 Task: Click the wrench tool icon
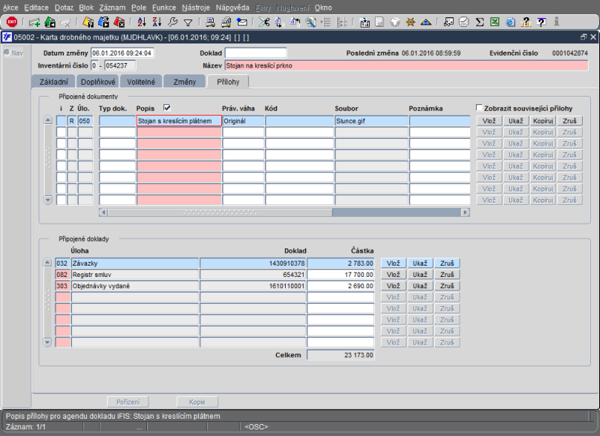172,23
